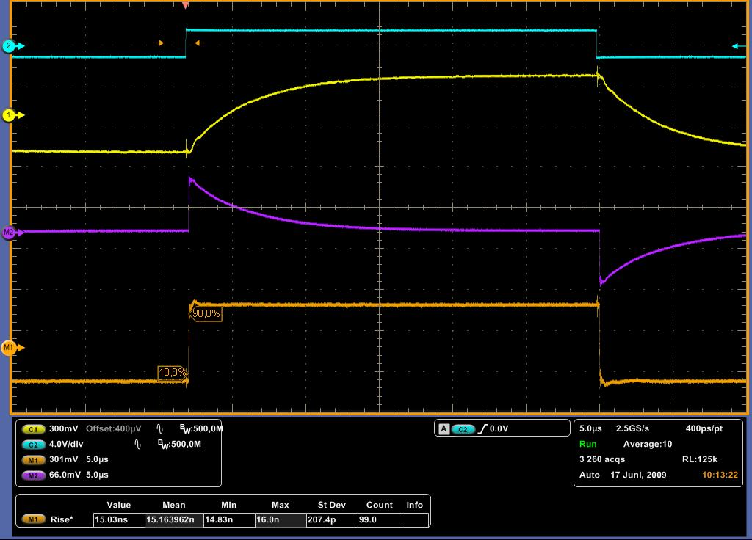
Task: Click the C2 coupling symbol icon
Action: [138, 444]
